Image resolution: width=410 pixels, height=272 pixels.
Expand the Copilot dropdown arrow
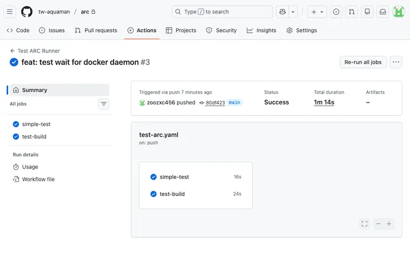coord(293,12)
